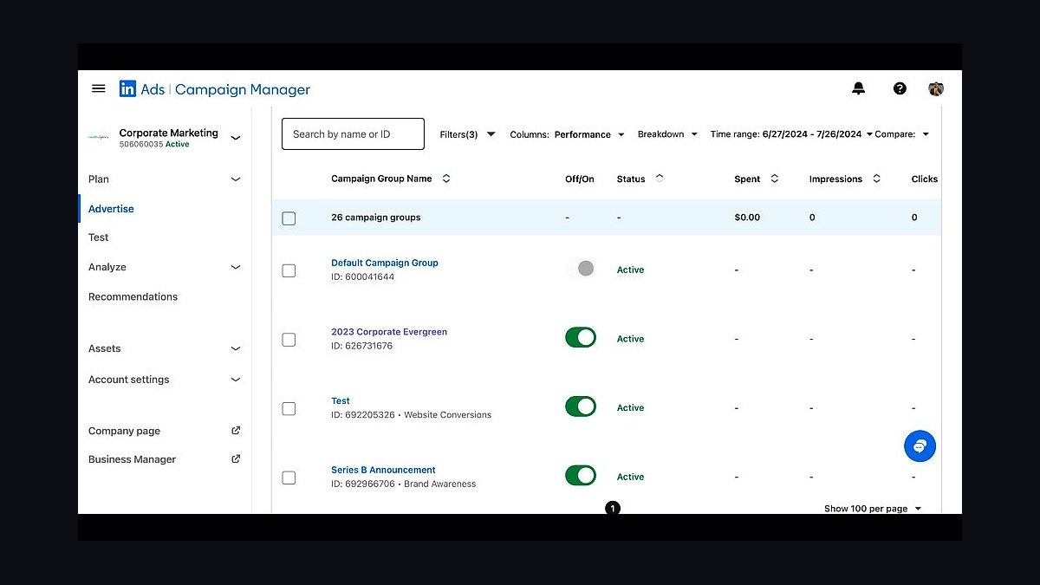Click Business Manager external link icon

click(236, 459)
